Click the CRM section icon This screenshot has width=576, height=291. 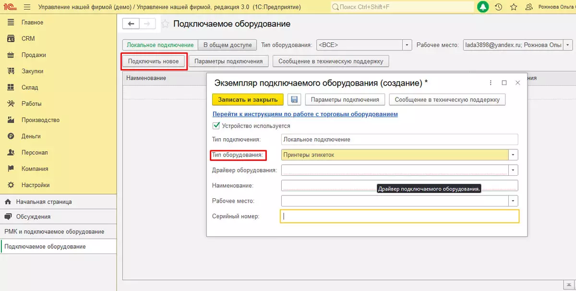(11, 39)
